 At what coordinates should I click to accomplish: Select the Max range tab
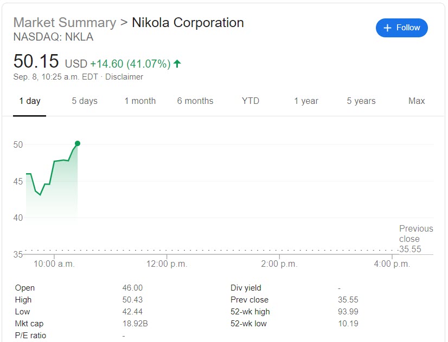(417, 101)
